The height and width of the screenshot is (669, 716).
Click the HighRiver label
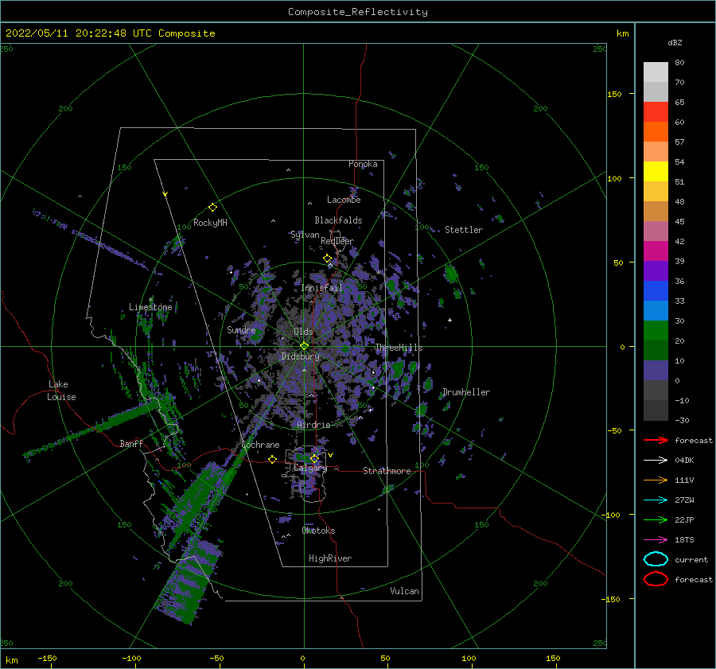330,558
